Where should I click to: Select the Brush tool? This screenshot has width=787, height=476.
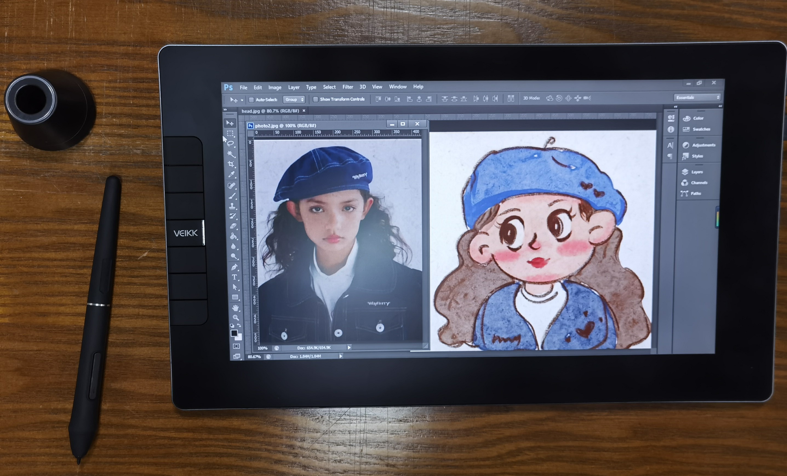pyautogui.click(x=233, y=196)
